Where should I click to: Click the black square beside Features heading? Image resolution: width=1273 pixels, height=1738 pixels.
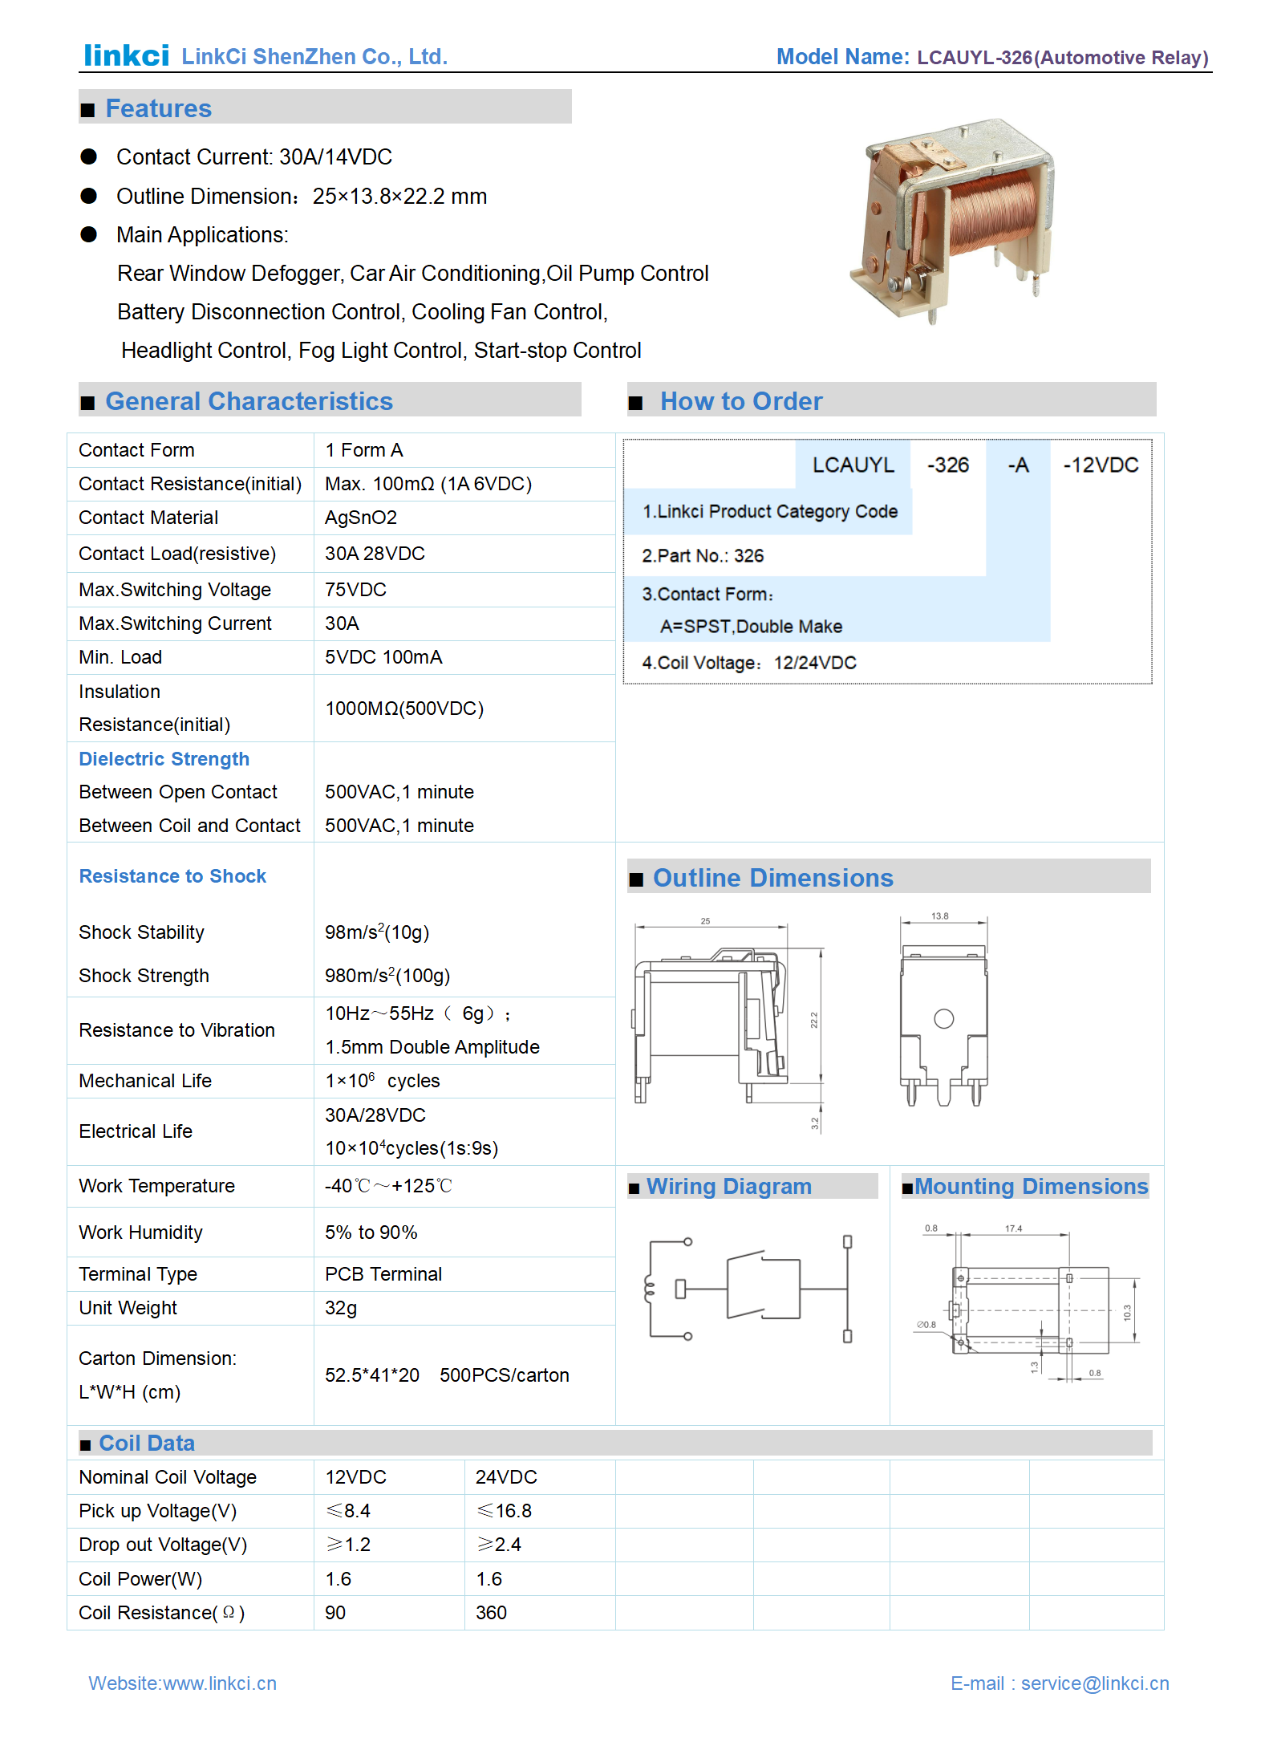[x=88, y=110]
